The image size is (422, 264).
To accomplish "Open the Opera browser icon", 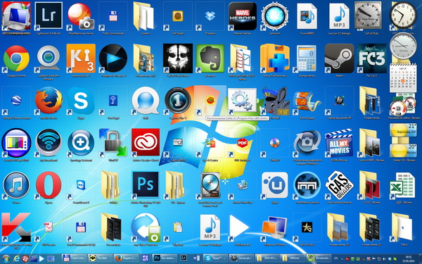I will (49, 185).
